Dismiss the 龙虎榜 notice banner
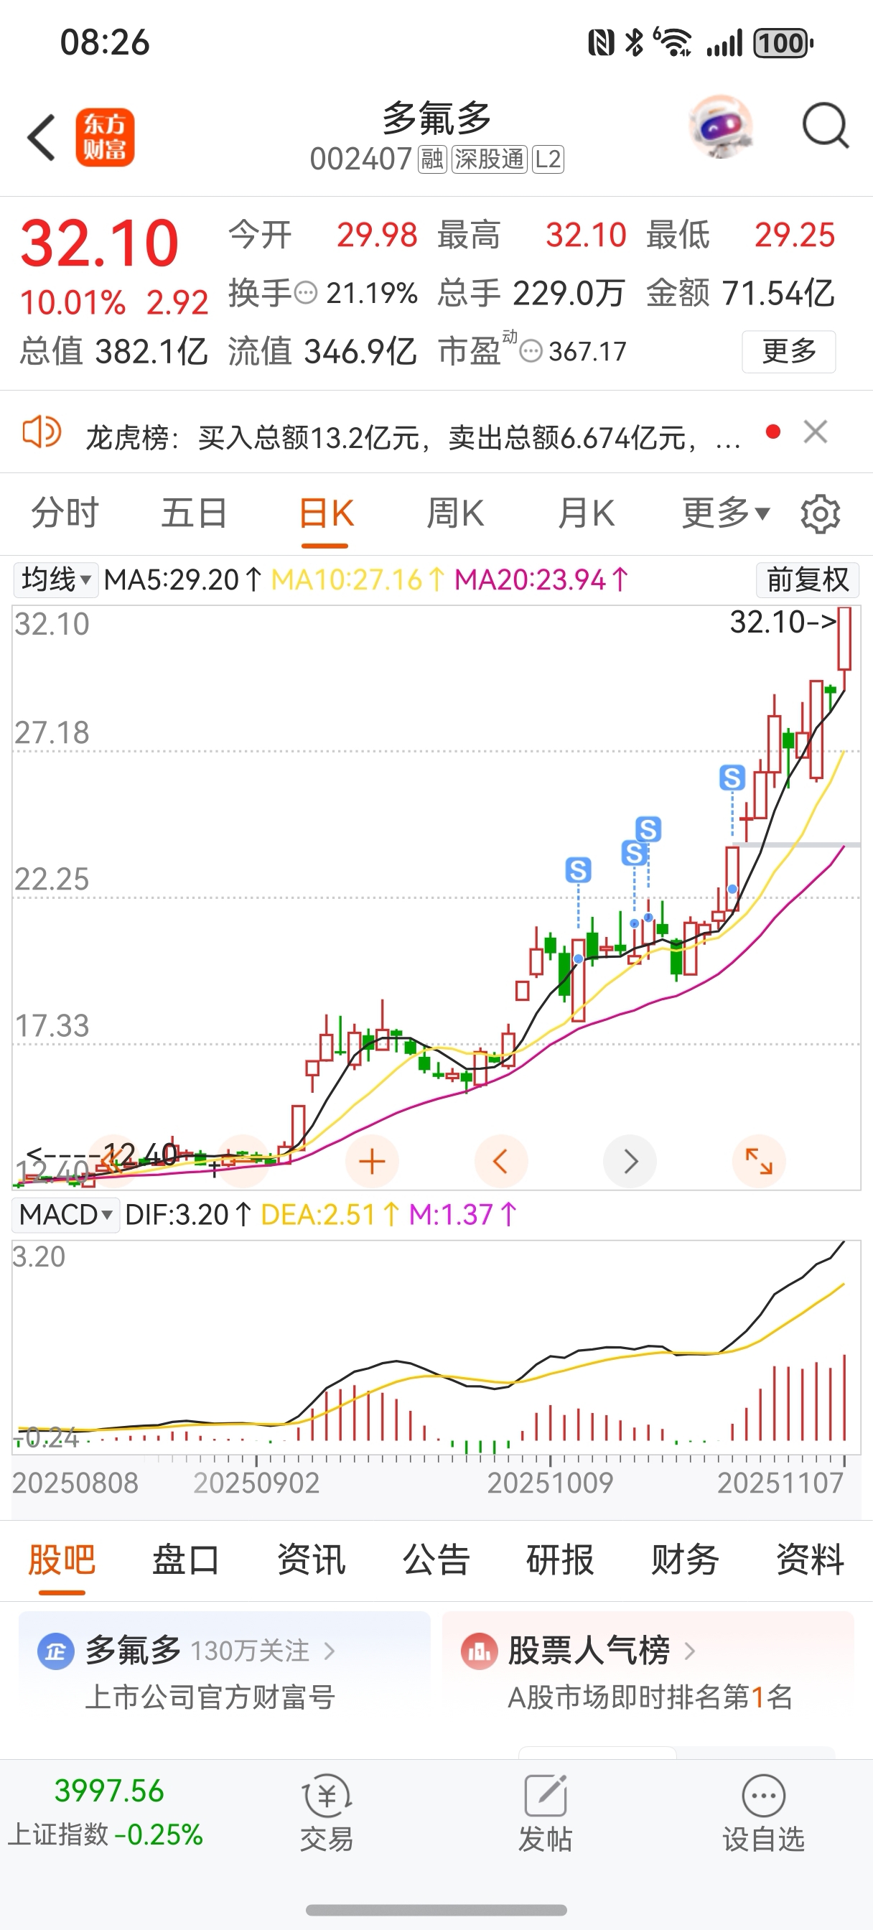This screenshot has height=1930, width=873. pyautogui.click(x=816, y=432)
